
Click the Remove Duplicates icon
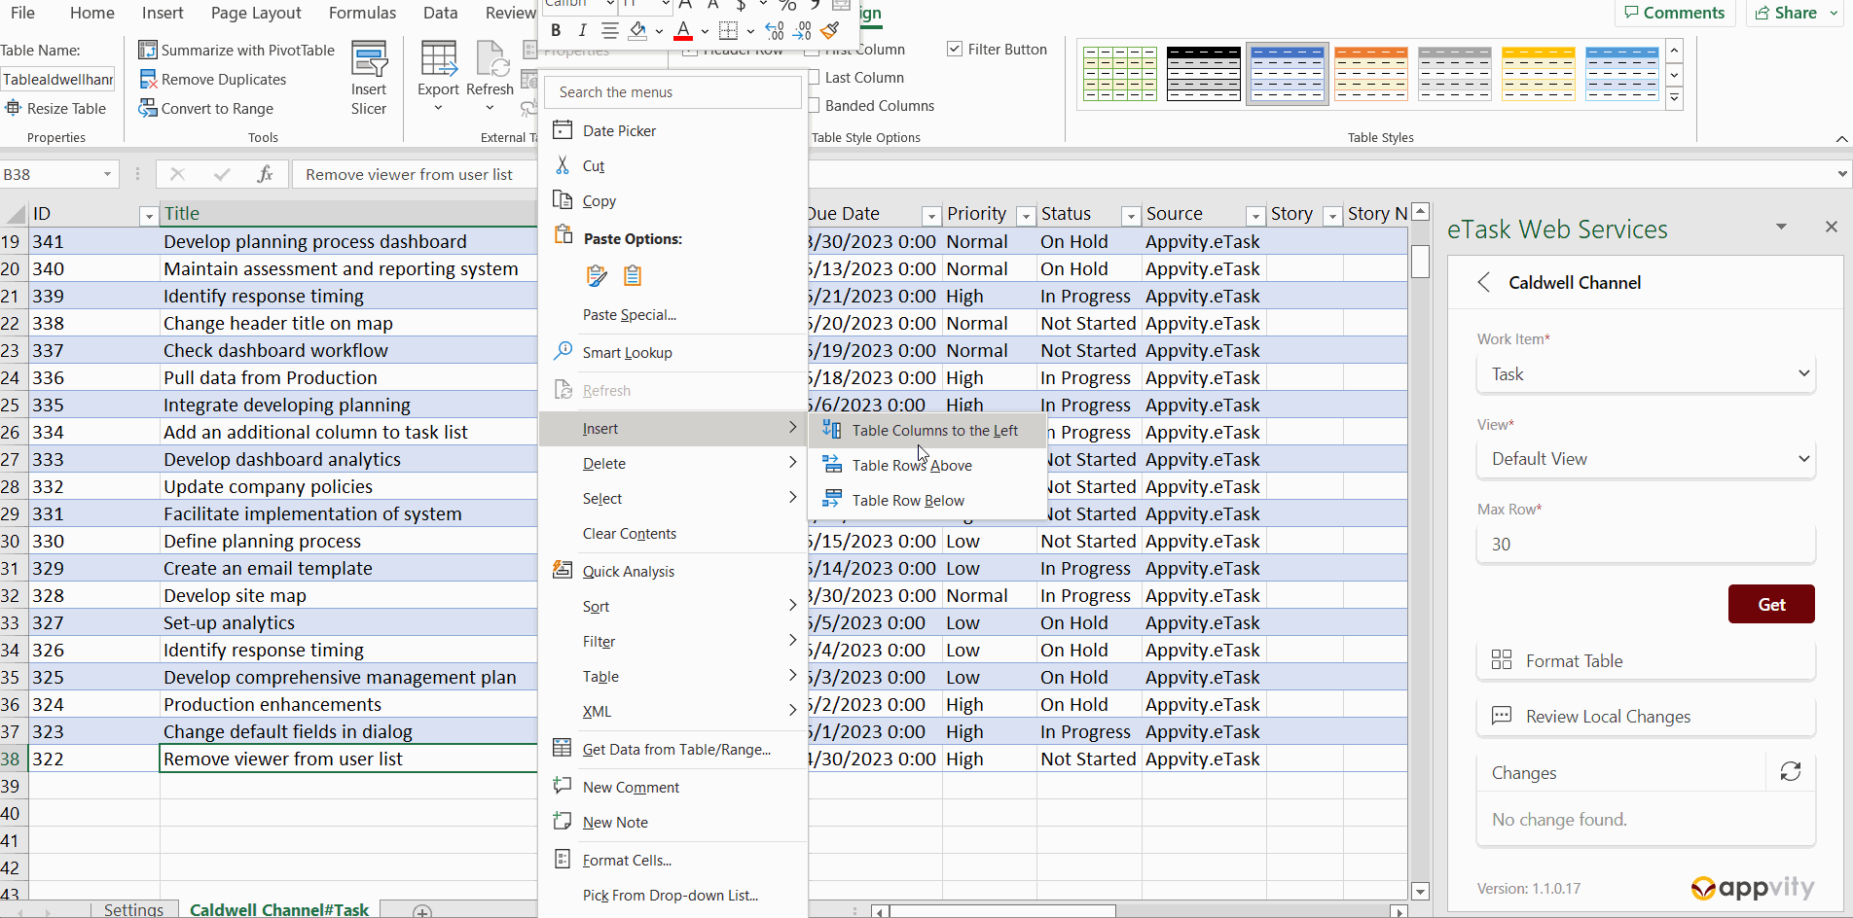[x=148, y=80]
